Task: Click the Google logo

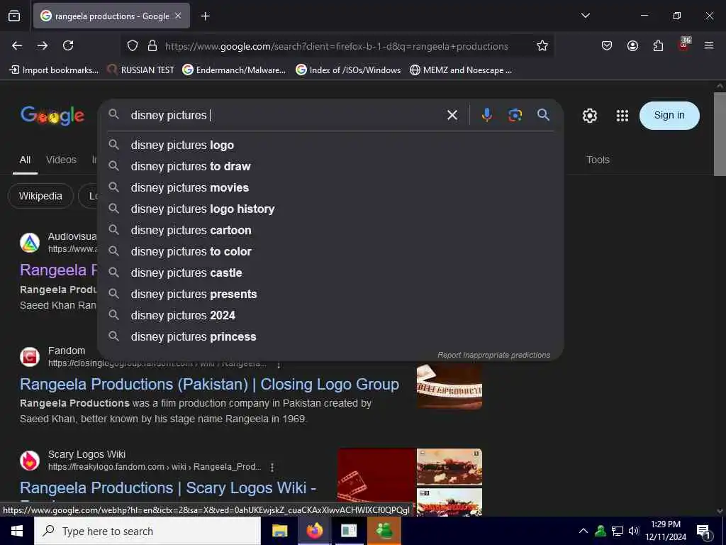Action: (x=52, y=116)
